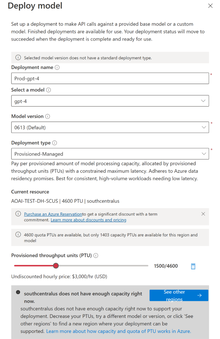This screenshot has height=339, width=220.
Task: Open the PTU calculator icon
Action: click(193, 266)
